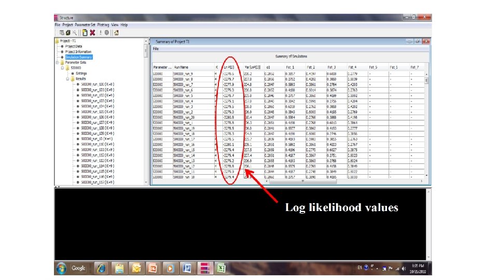
Task: Click the black stacked-files toolbar icon
Action: [x=68, y=33]
